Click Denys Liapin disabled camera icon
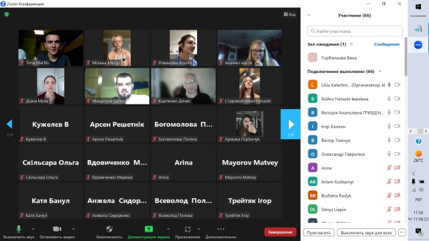The width and height of the screenshot is (429, 241). tap(397, 210)
